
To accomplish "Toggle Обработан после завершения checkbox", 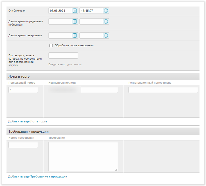I will [x=51, y=46].
